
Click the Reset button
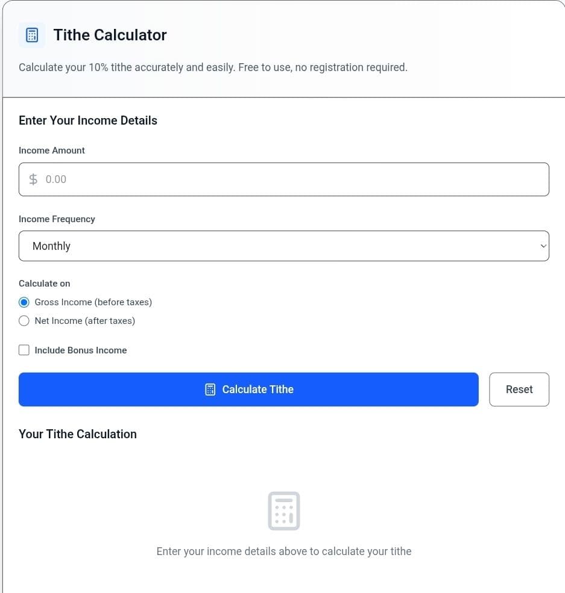coord(519,389)
